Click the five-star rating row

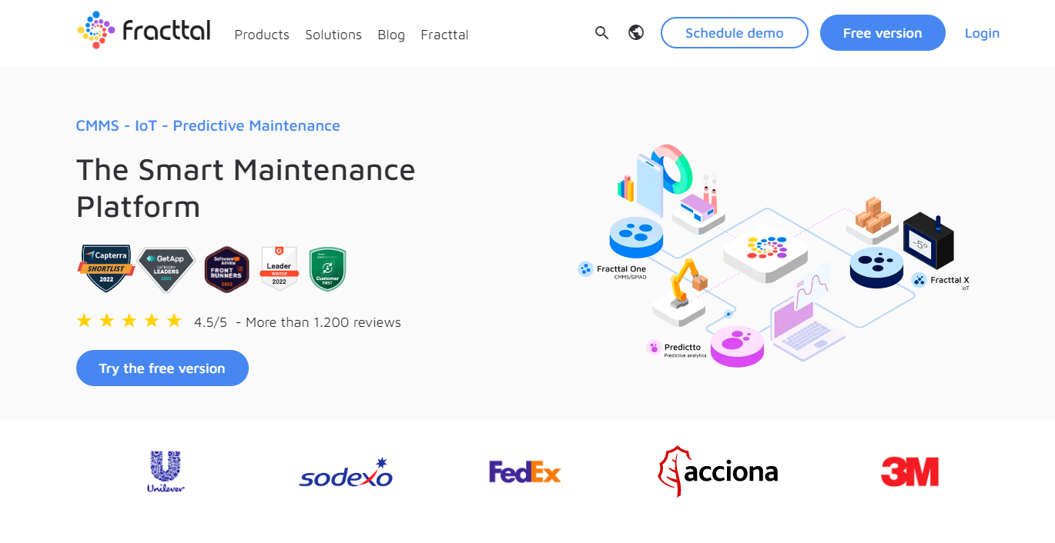click(x=129, y=321)
